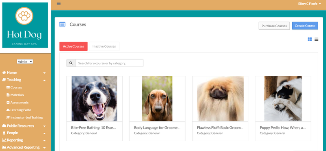Open the Admin role dropdown
This screenshot has width=326, height=151.
point(25,61)
